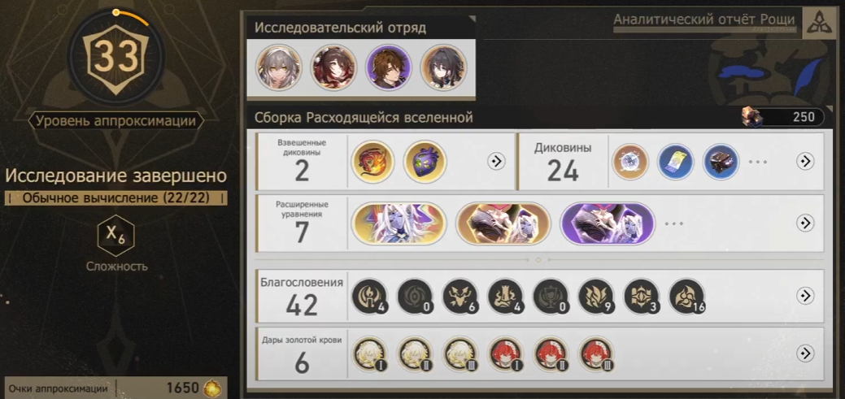Select the blessing path icon with 9
Screen dimensions: 845x399
596,296
